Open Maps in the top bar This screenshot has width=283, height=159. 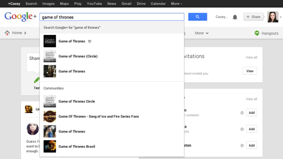click(64, 4)
